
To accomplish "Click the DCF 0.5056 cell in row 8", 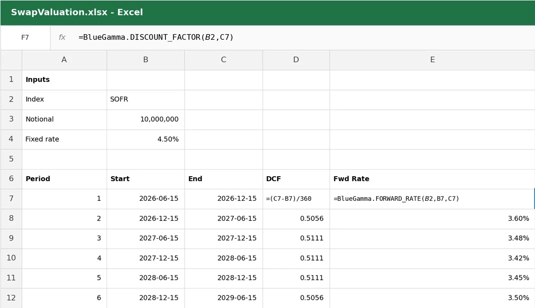I will (x=296, y=218).
